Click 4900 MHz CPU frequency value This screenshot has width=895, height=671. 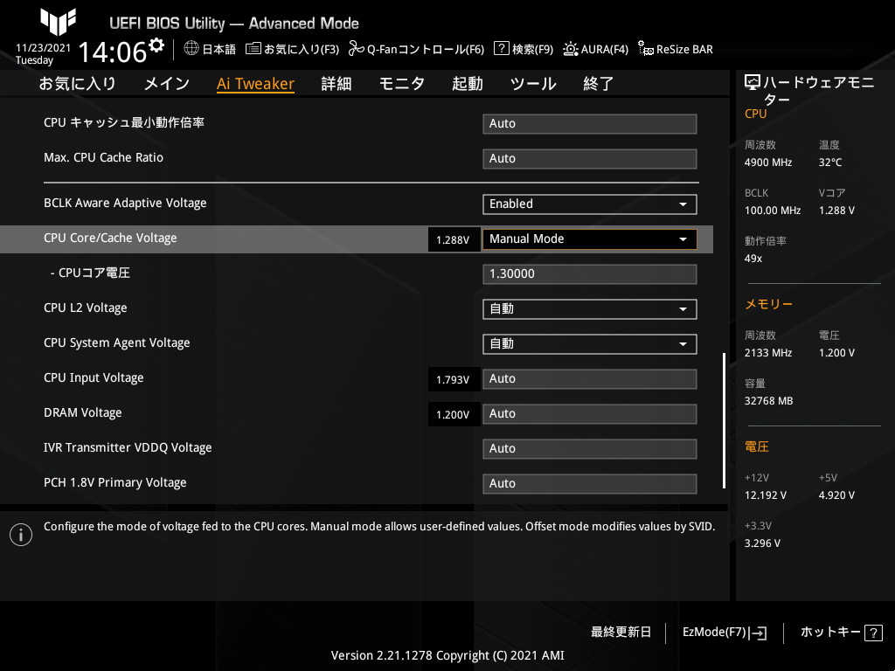point(767,163)
